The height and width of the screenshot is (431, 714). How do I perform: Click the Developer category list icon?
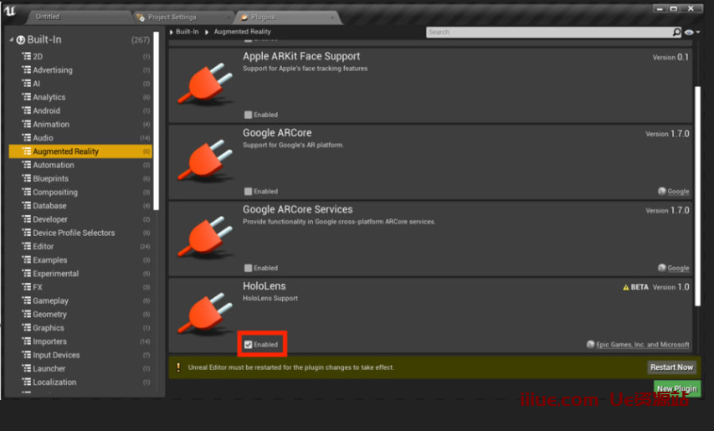point(27,219)
